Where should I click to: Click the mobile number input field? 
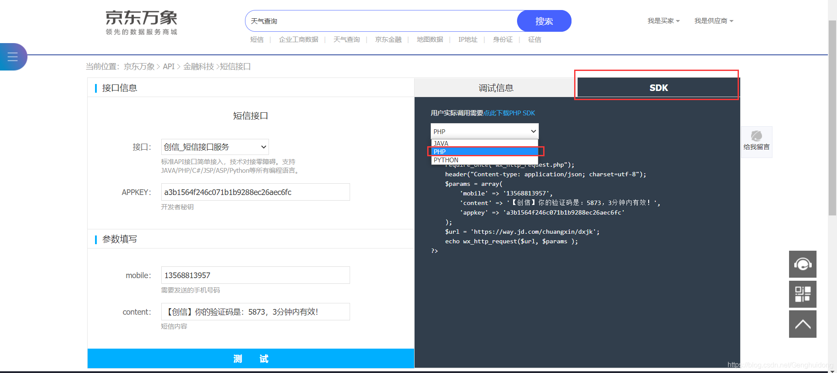pos(255,275)
